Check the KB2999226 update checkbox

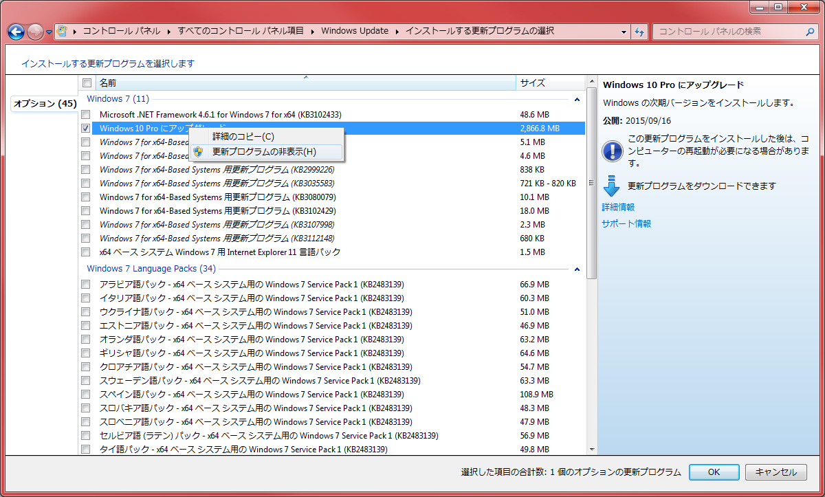point(85,170)
